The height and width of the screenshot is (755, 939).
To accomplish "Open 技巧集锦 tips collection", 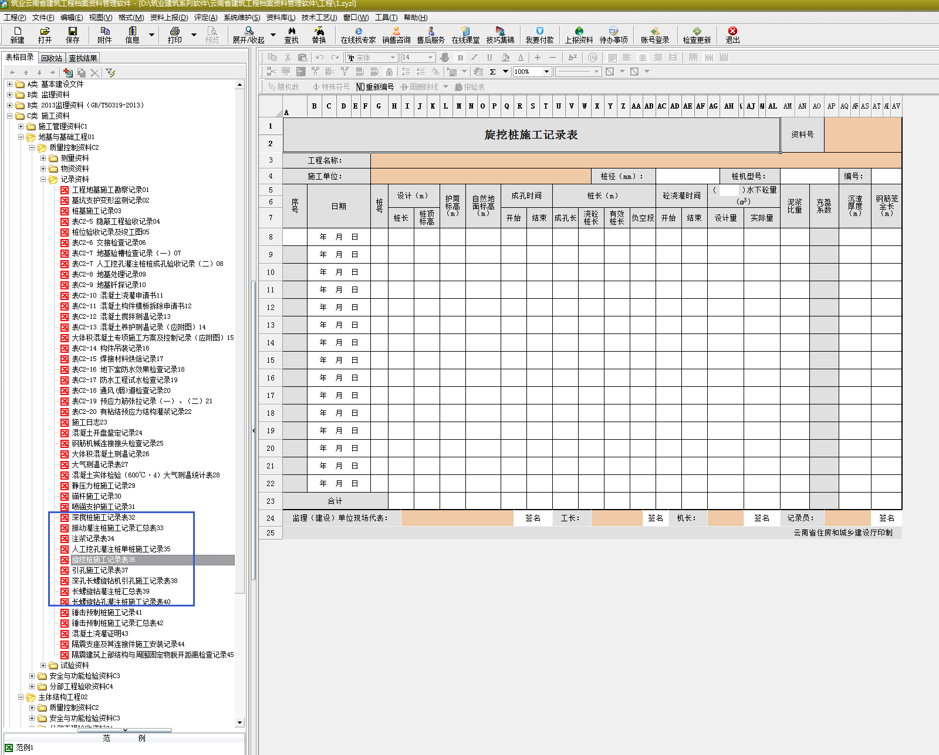I will tap(500, 35).
